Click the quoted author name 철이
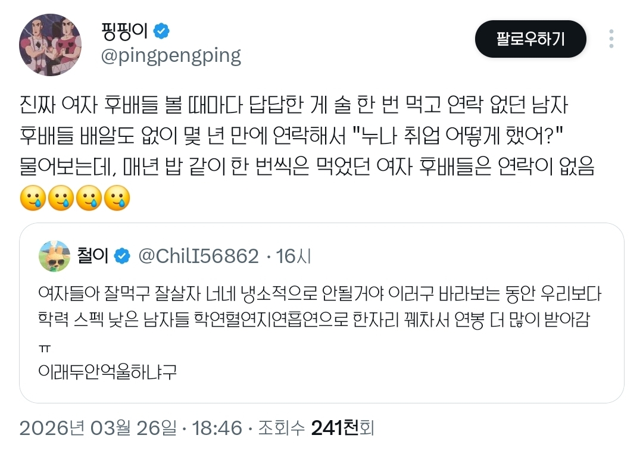This screenshot has width=643, height=457. coord(93,256)
